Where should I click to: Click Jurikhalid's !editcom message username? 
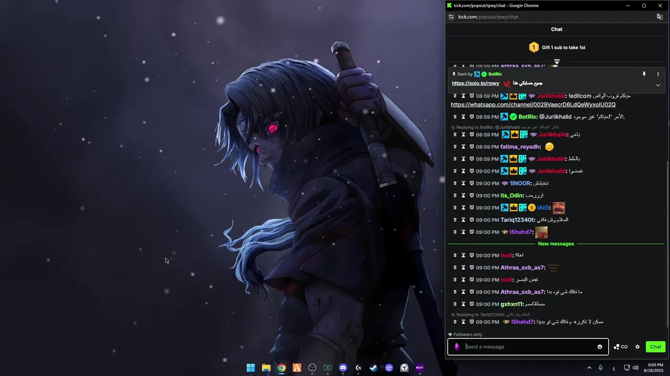pos(551,96)
